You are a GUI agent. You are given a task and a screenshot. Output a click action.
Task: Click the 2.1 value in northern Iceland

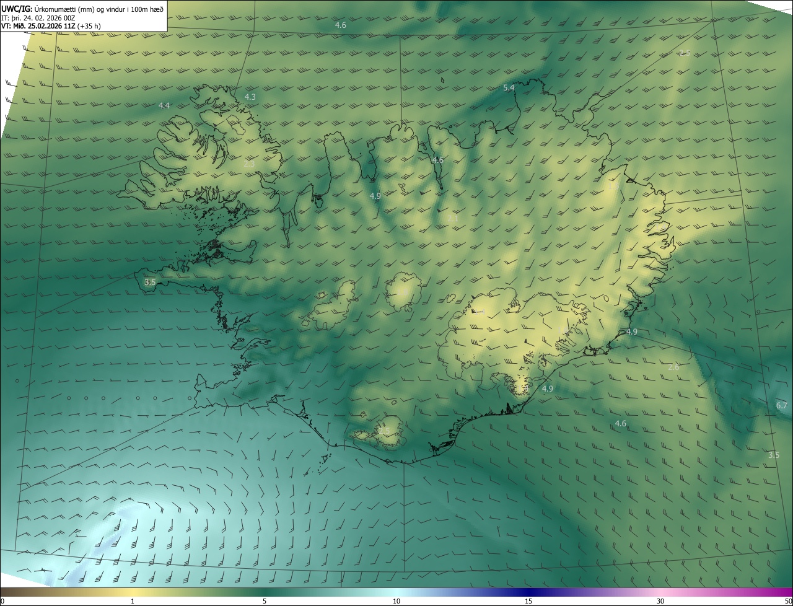point(453,219)
